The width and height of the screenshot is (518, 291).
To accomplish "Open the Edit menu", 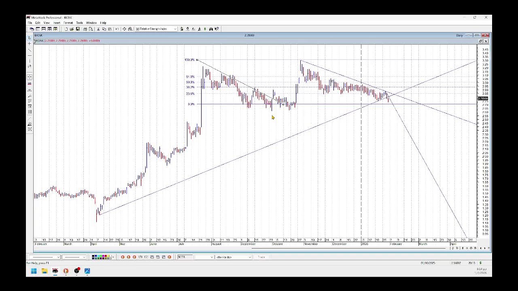I will 38,23.
